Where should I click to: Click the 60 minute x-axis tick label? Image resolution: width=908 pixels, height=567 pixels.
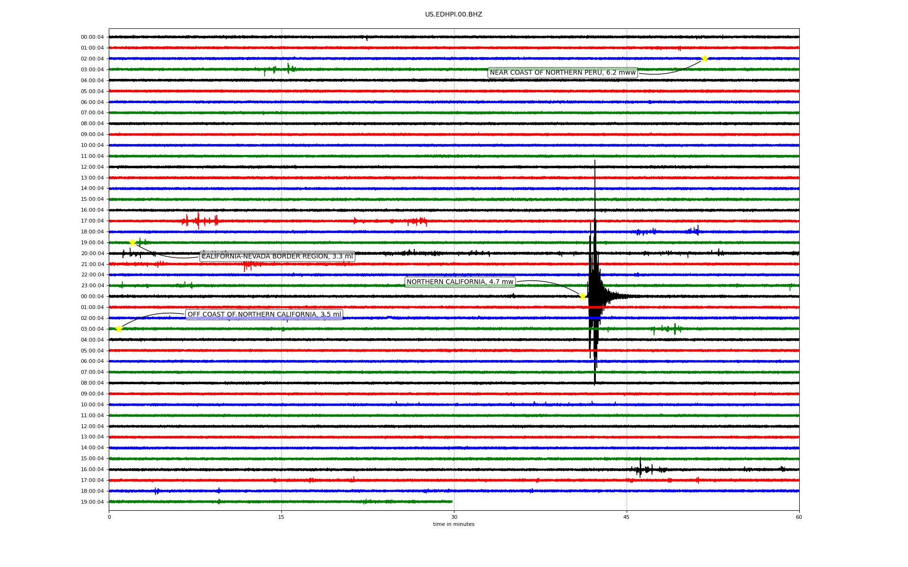[x=798, y=517]
